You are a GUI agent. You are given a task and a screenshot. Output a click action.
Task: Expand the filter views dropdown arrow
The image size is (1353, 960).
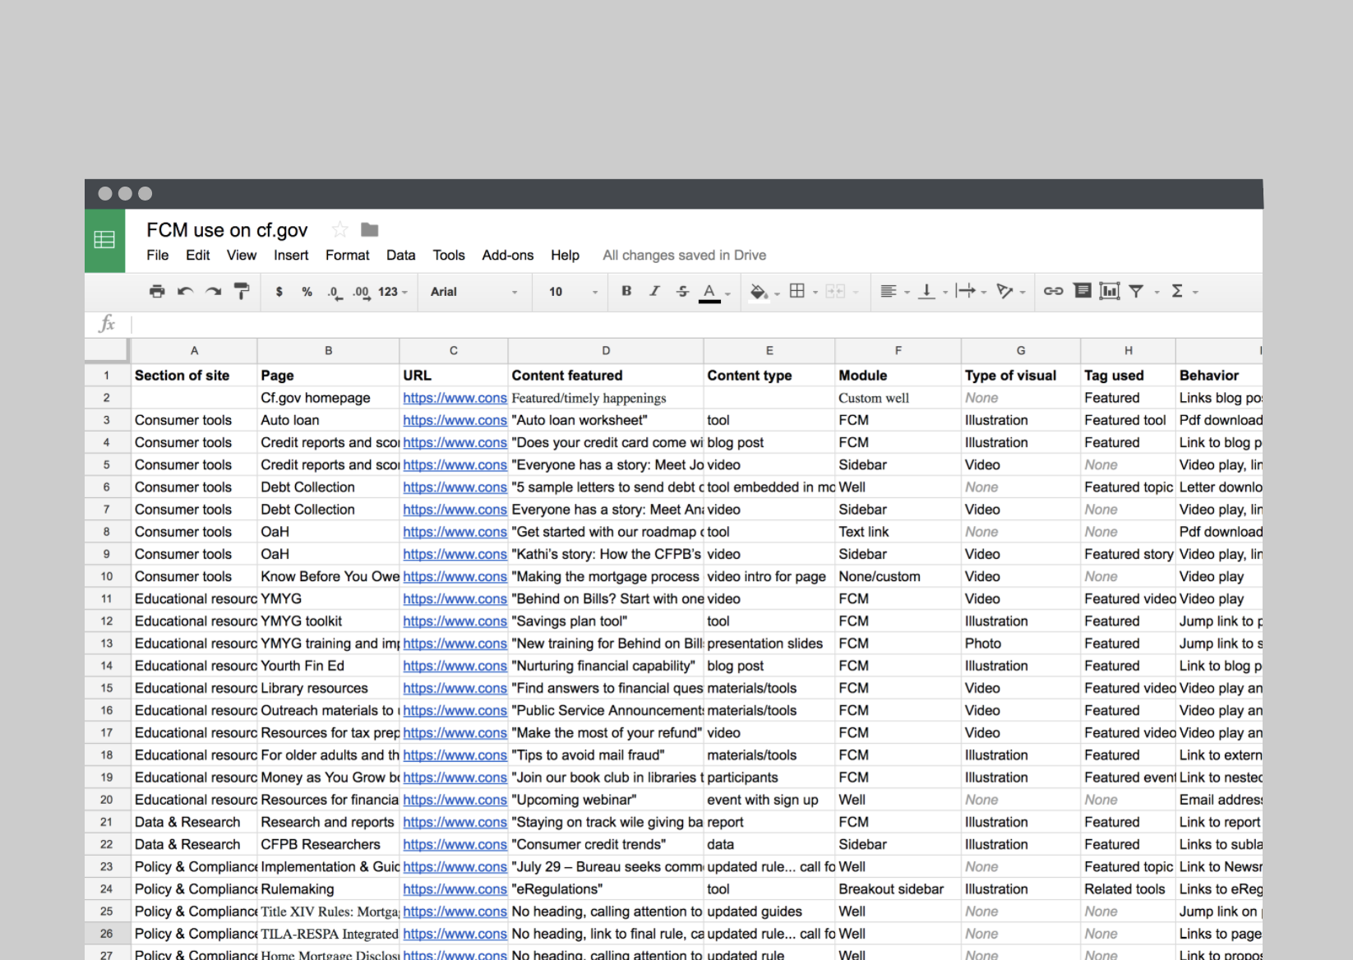(x=1157, y=292)
